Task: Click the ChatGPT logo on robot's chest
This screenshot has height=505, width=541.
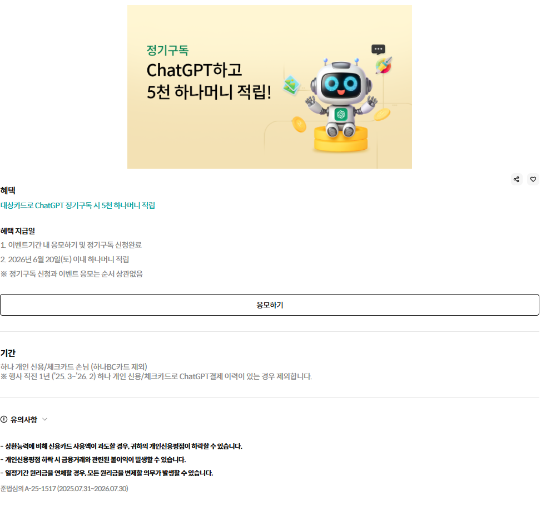Action: (341, 114)
